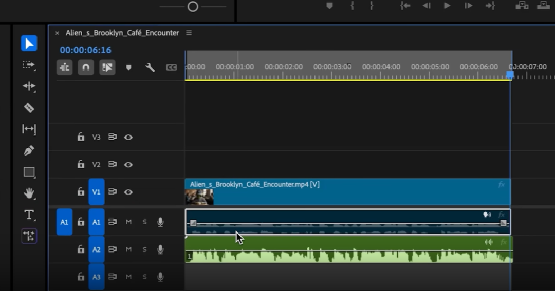This screenshot has height=291, width=555.
Task: Select the Razor tool
Action: click(x=29, y=107)
